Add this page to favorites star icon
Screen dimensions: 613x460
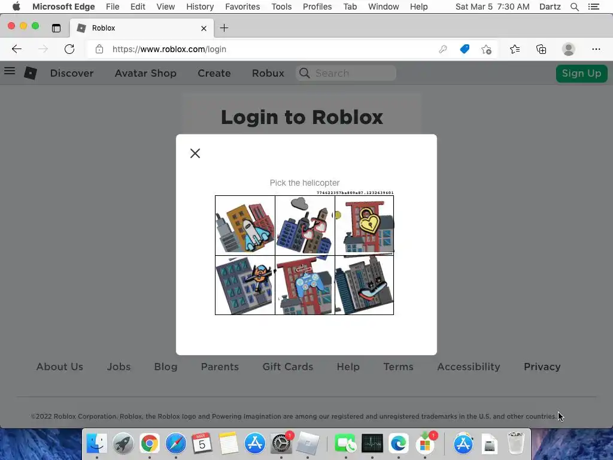tap(486, 49)
